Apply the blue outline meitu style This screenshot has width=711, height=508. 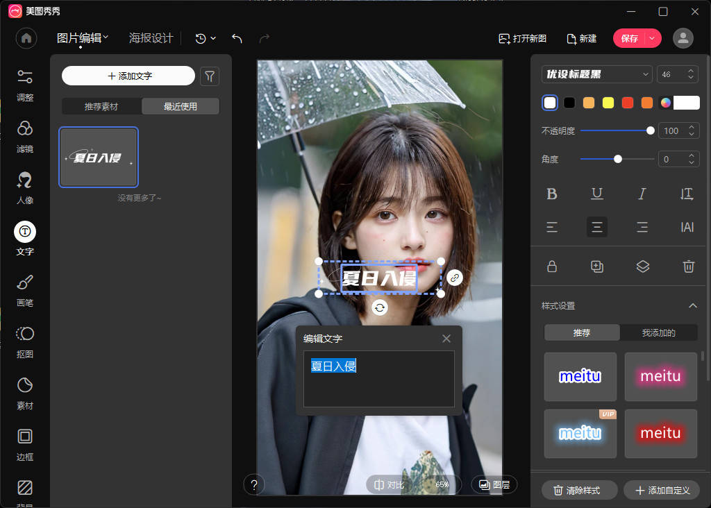pos(580,377)
